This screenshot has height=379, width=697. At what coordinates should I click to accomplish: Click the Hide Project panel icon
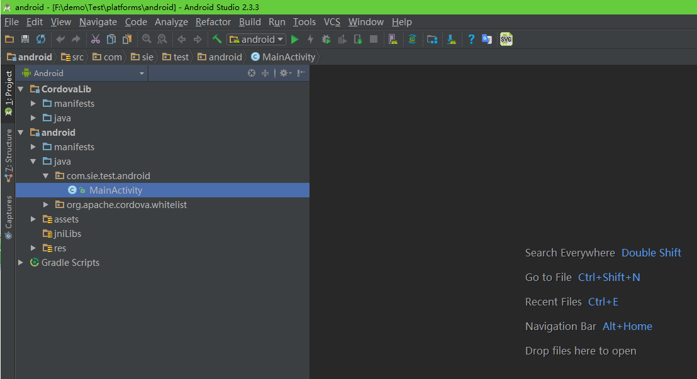pos(301,74)
